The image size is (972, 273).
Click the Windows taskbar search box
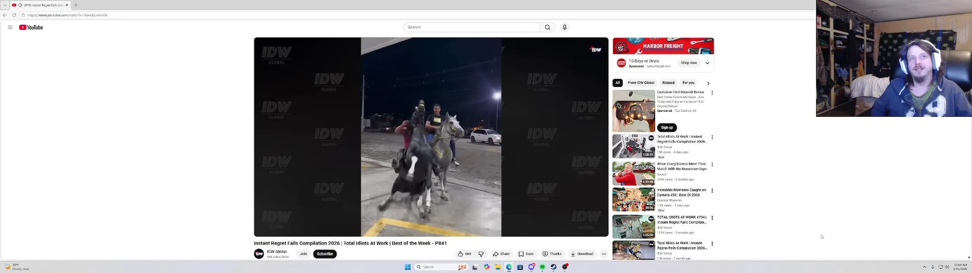click(441, 267)
